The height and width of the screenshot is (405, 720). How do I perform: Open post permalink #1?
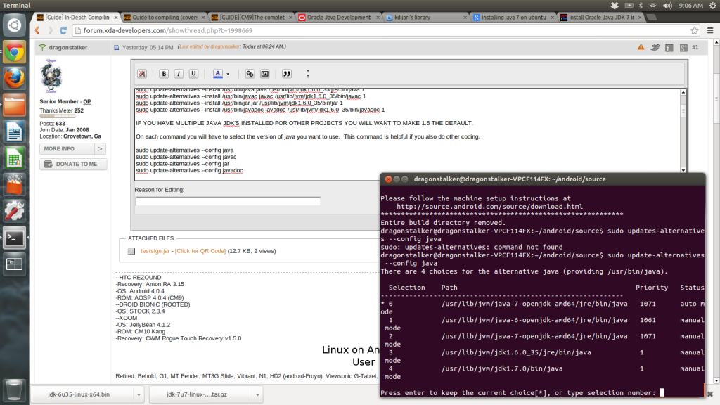(695, 47)
